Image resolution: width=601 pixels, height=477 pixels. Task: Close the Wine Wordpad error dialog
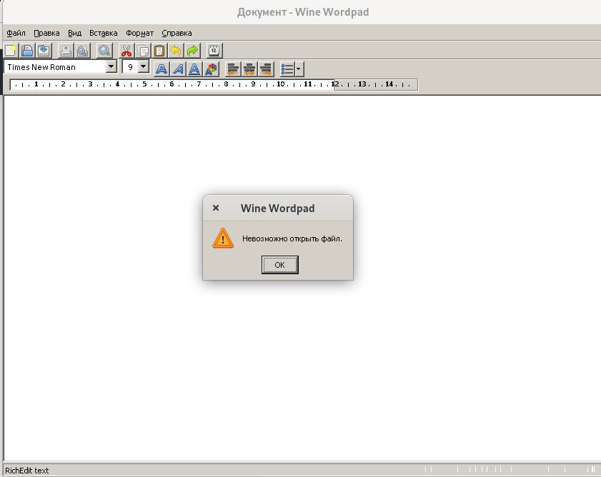click(216, 208)
